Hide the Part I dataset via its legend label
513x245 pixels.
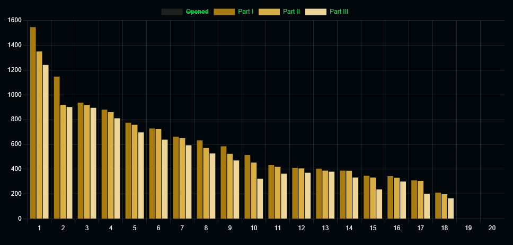coord(246,12)
